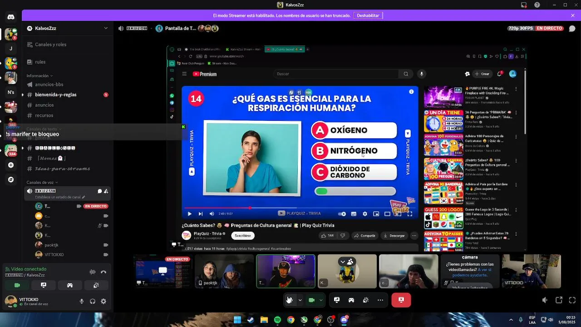This screenshot has height=327, width=581.
Task: Select VITTOXXO camera tile
Action: [x=532, y=271]
